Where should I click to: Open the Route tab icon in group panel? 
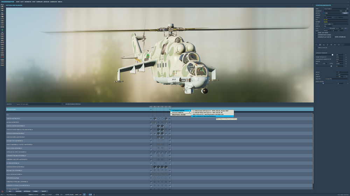pos(316,45)
